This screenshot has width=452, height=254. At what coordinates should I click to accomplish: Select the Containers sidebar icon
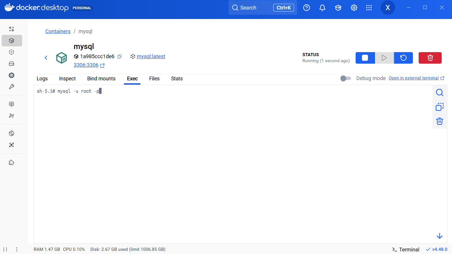(x=12, y=41)
